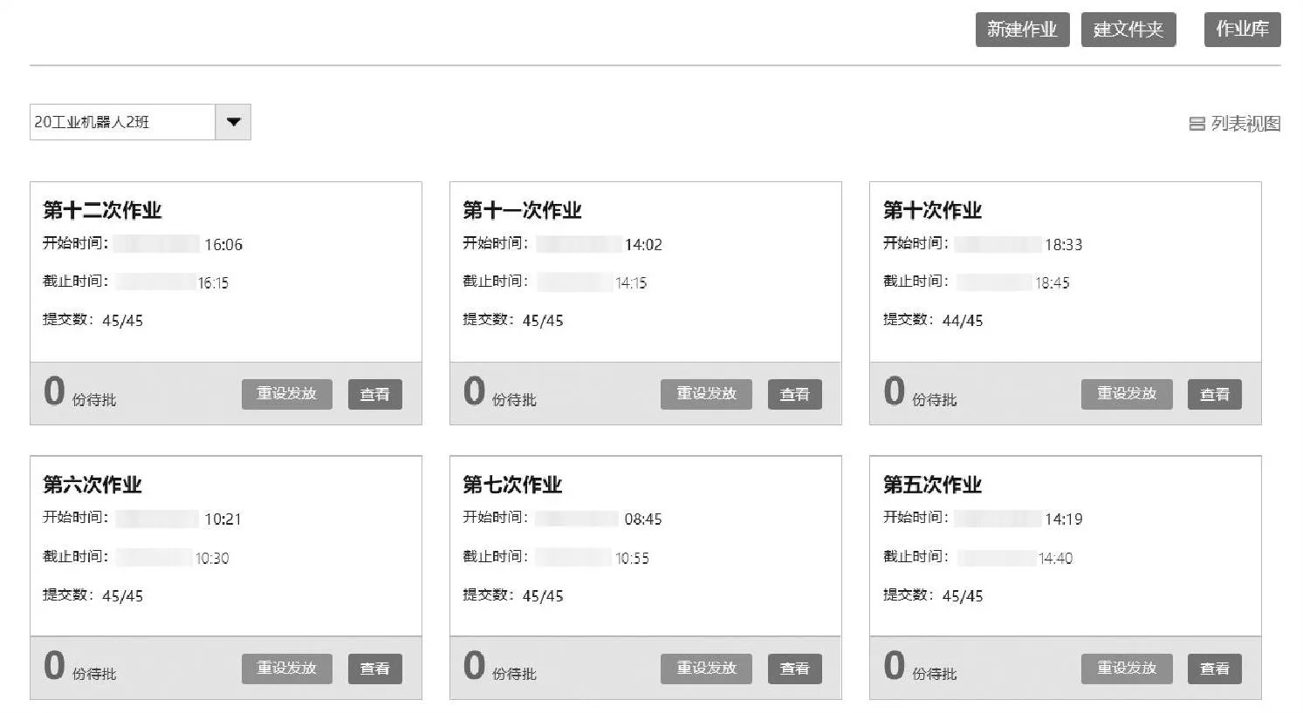The image size is (1303, 713).
Task: Open the class selector dropdown arrow
Action: coord(233,122)
